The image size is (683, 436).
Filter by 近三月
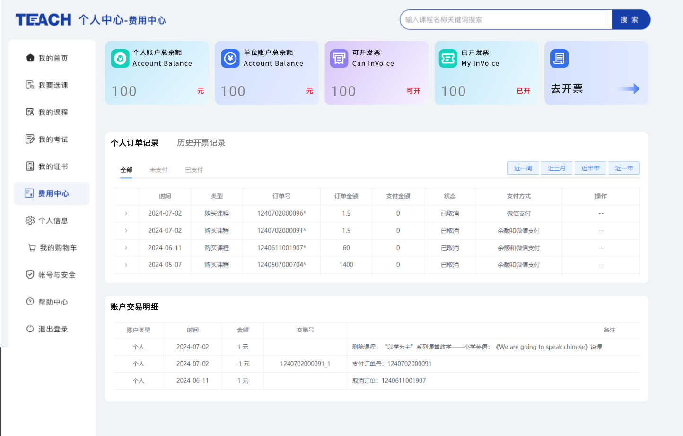pos(557,168)
